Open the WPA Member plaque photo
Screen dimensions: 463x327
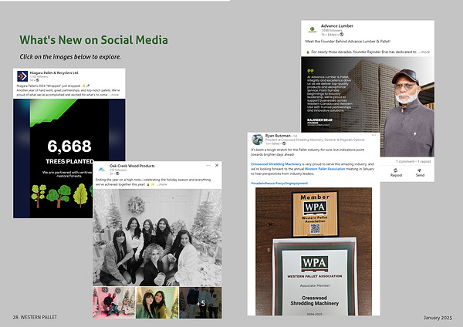tap(318, 255)
